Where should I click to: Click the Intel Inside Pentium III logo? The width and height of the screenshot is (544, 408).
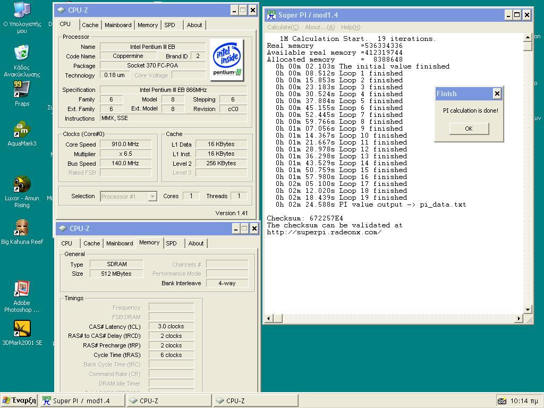click(227, 59)
